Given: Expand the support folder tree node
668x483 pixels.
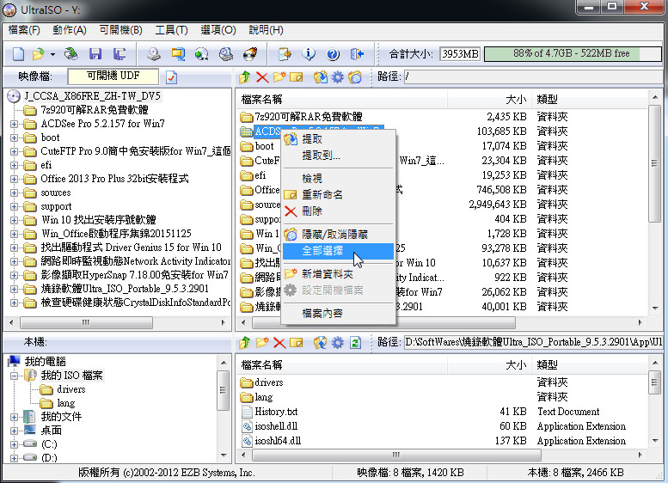Looking at the screenshot, I should (14, 206).
